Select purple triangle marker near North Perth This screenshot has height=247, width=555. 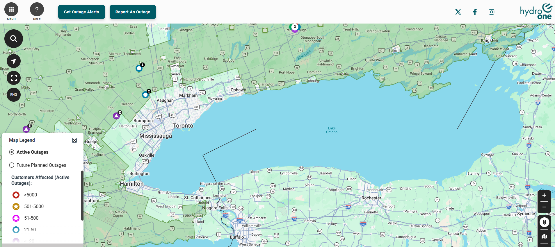coord(26,129)
